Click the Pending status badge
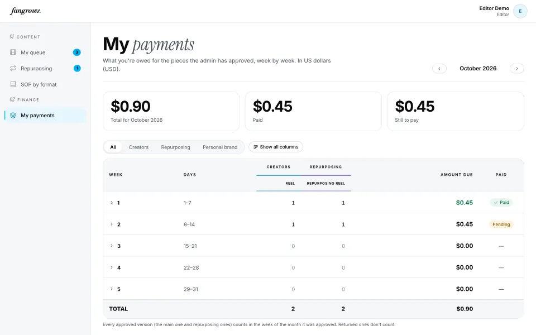The image size is (536, 335). 501,224
